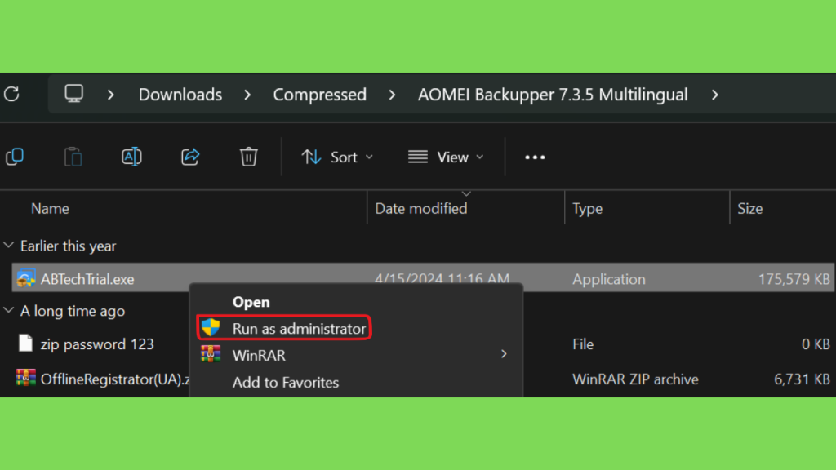Click the A long time ago group label
836x470 pixels.
[73, 311]
